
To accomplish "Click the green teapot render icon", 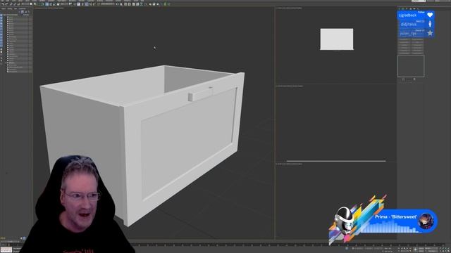I will tap(165, 4).
